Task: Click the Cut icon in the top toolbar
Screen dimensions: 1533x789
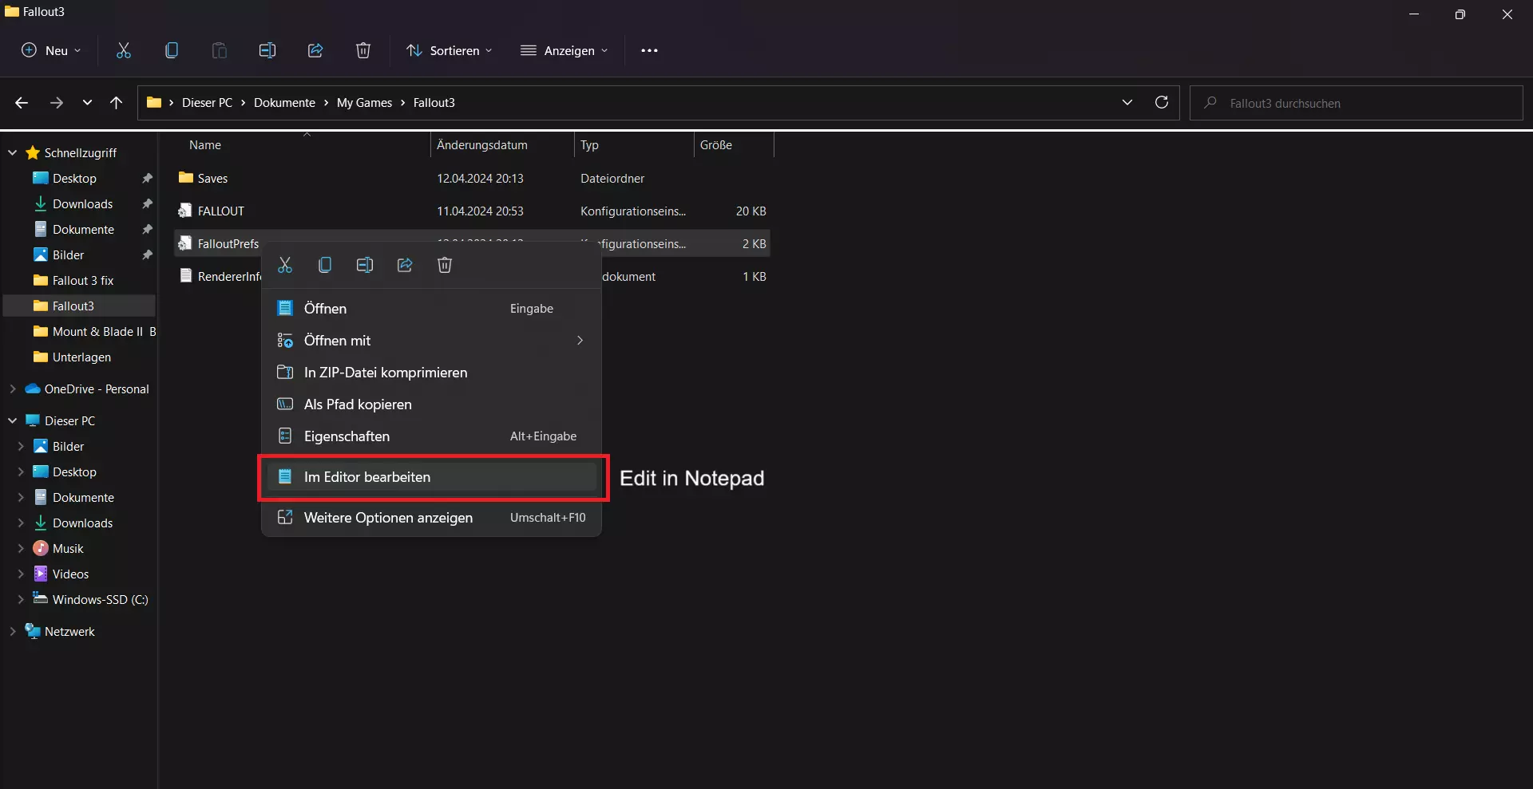Action: [x=124, y=50]
